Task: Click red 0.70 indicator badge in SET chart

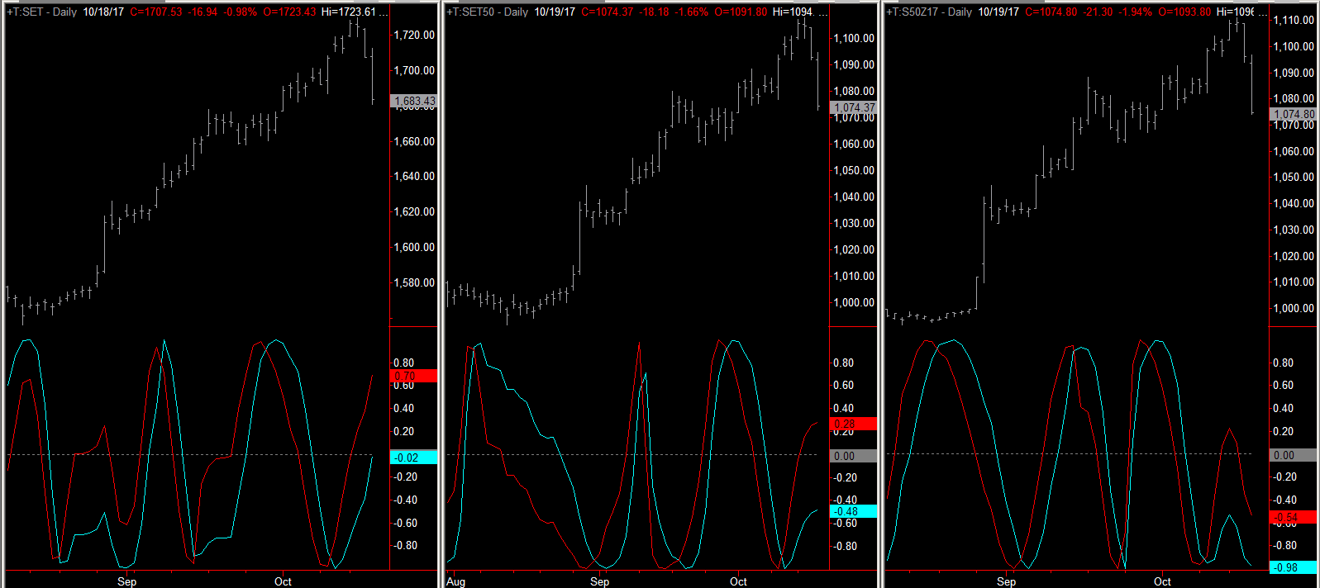Action: 413,376
